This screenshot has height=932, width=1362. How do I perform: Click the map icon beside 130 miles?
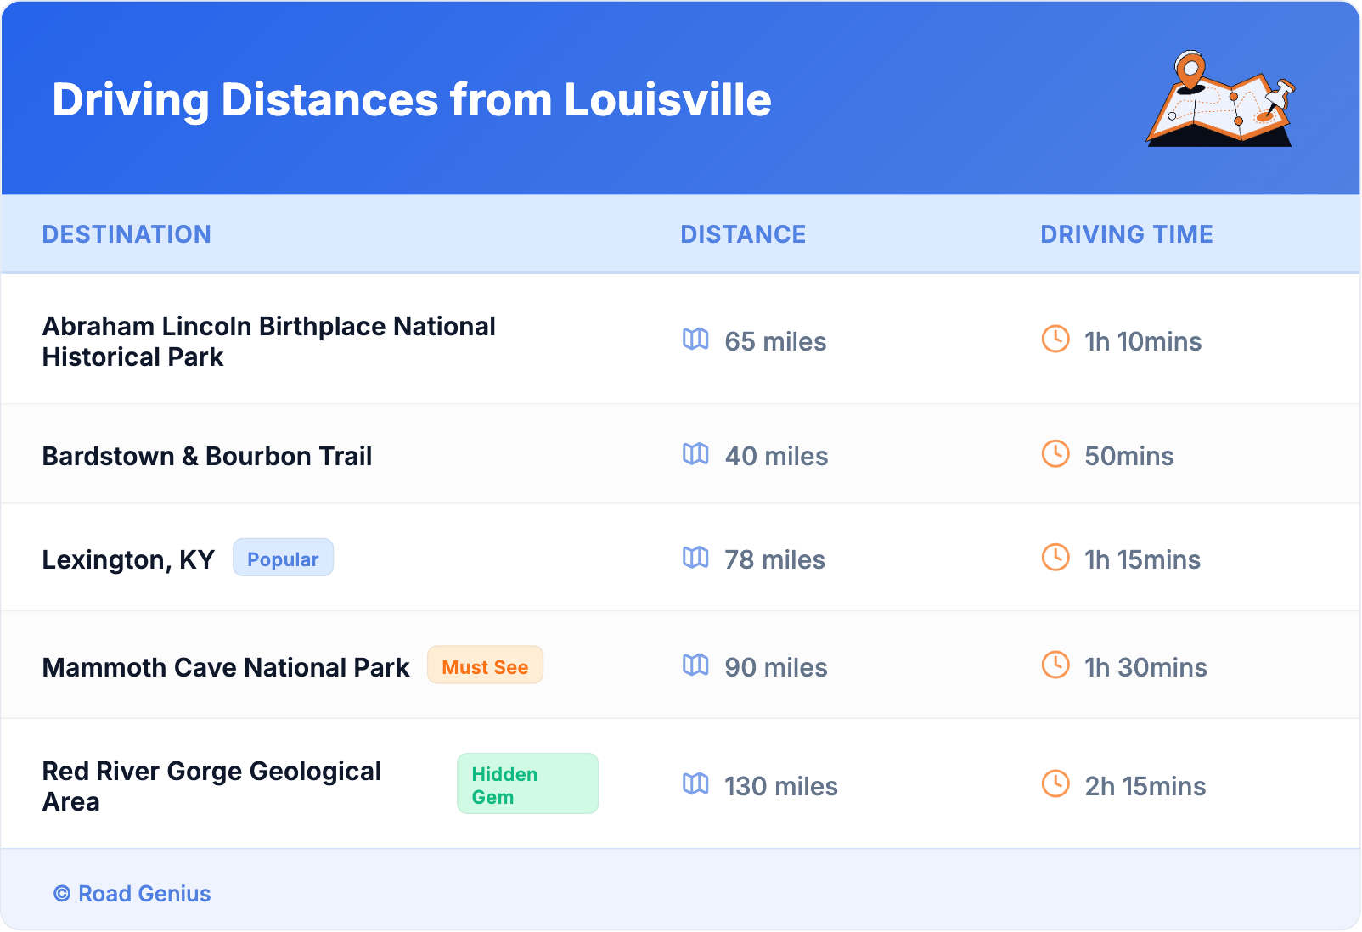point(695,786)
